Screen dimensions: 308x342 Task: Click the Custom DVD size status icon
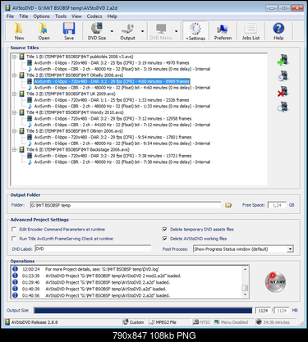point(126,321)
